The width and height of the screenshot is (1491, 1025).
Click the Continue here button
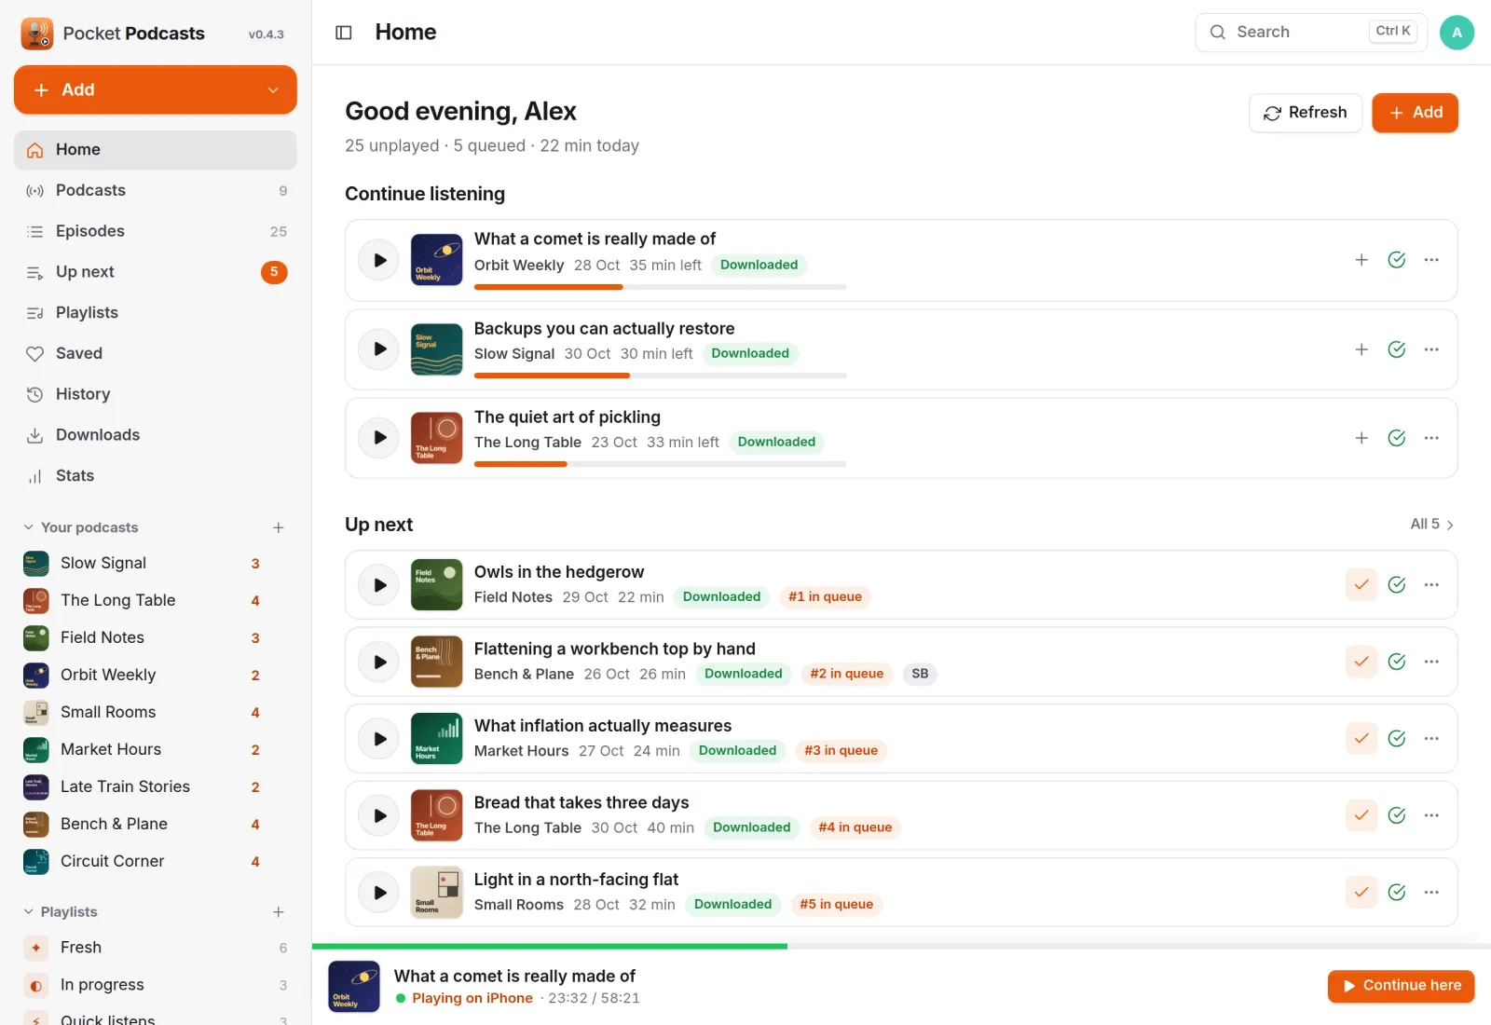1401,986
